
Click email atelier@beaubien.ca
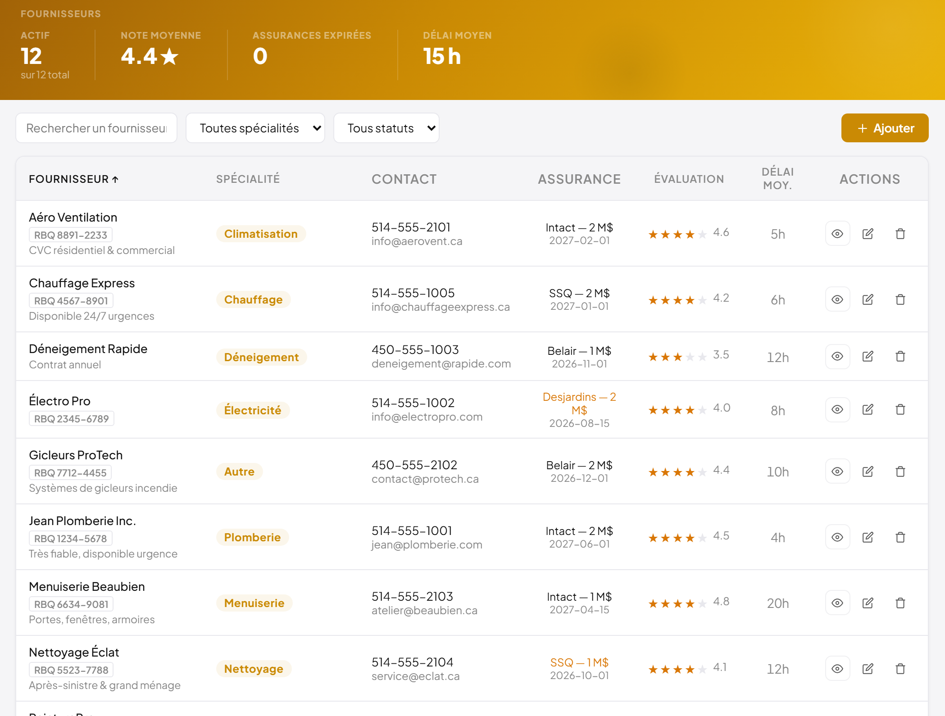pyautogui.click(x=425, y=611)
